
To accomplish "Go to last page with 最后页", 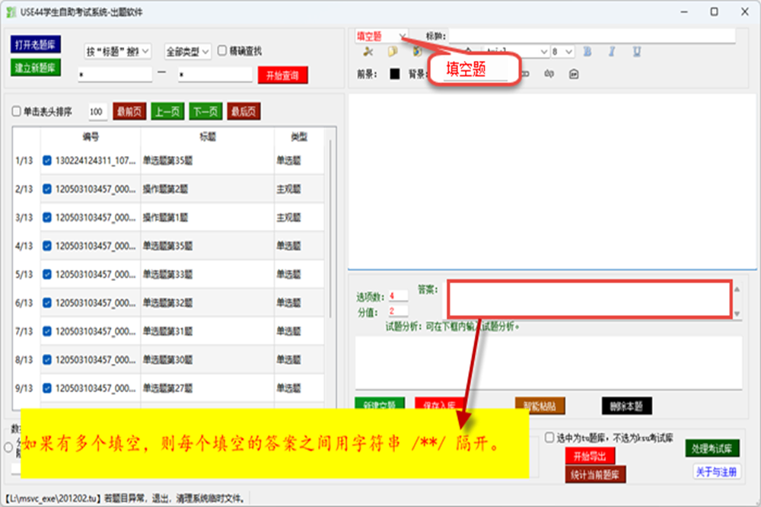I will pyautogui.click(x=244, y=112).
